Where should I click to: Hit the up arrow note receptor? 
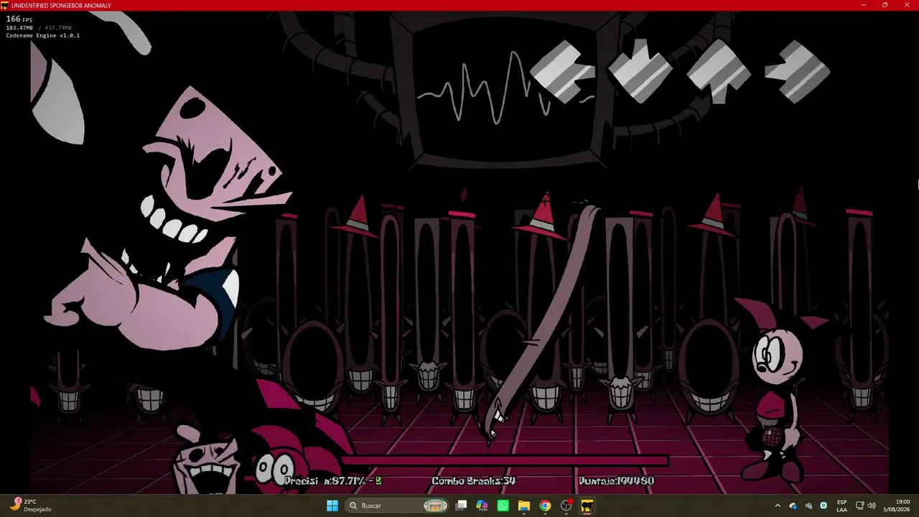(x=719, y=72)
